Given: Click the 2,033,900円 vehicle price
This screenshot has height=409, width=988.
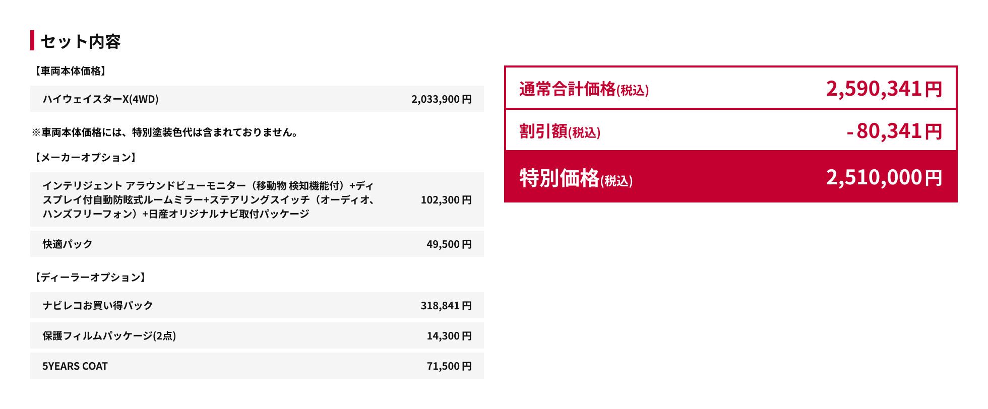Looking at the screenshot, I should 441,99.
